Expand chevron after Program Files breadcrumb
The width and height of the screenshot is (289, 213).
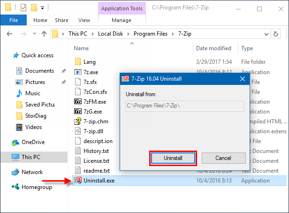pos(173,34)
